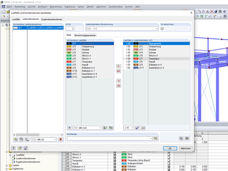Expand the Lastfälle tree node in navigator
The width and height of the screenshot is (228, 171).
[x=10, y=155]
